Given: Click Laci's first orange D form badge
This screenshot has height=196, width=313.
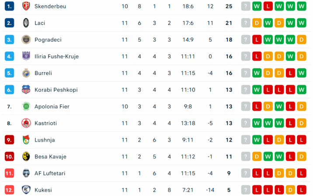Looking at the screenshot, I should [x=257, y=23].
